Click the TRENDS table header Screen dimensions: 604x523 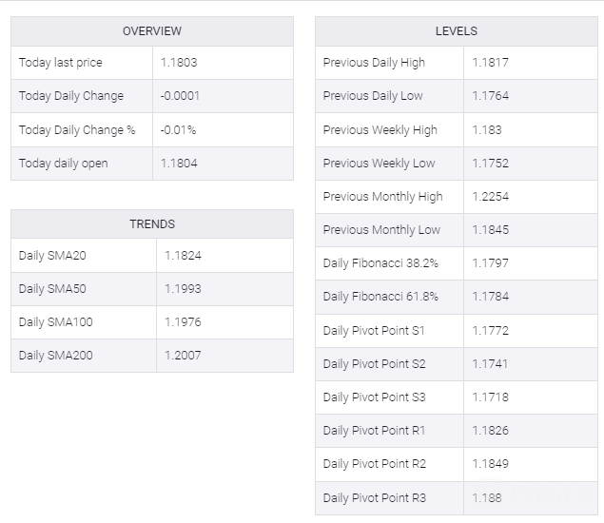tap(152, 224)
